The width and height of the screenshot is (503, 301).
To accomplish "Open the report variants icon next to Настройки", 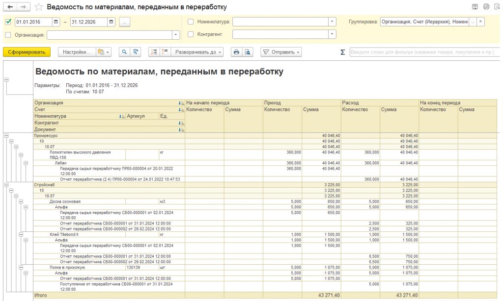I will click(103, 52).
